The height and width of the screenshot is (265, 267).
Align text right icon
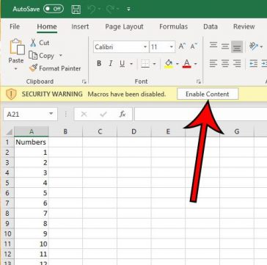[x=237, y=64]
